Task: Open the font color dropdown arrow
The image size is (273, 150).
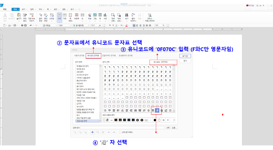Action: (129, 26)
